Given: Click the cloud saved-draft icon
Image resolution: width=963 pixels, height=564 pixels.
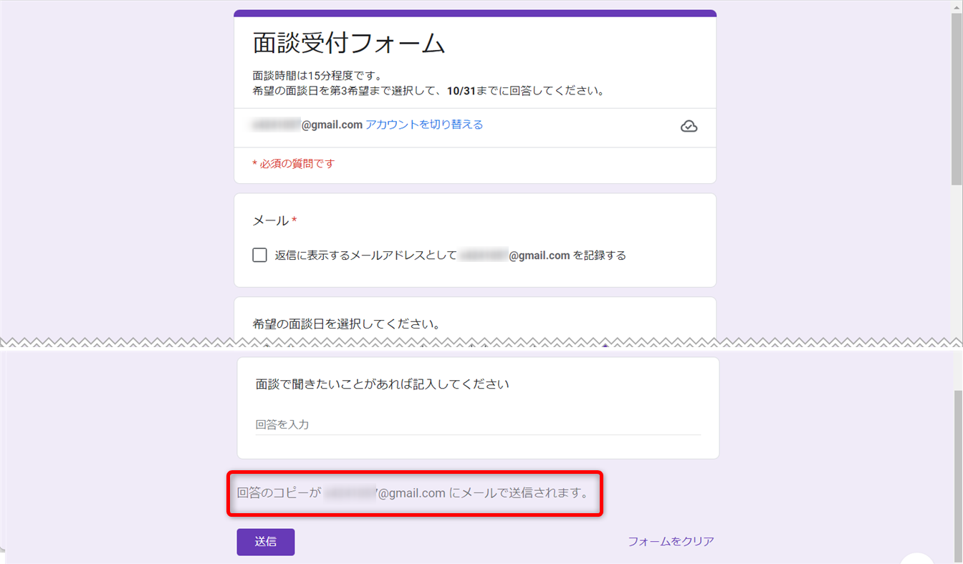Looking at the screenshot, I should (689, 127).
